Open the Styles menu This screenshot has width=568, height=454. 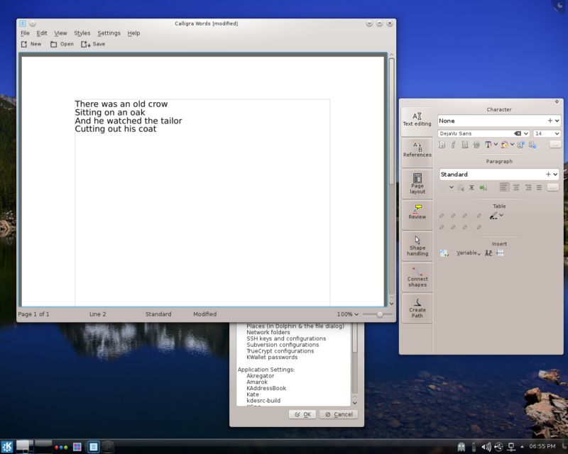point(82,33)
